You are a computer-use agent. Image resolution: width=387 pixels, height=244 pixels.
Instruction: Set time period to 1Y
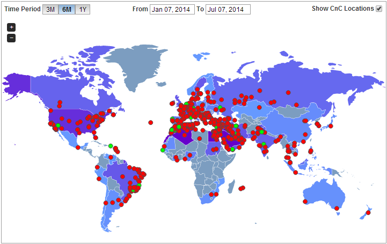(83, 9)
